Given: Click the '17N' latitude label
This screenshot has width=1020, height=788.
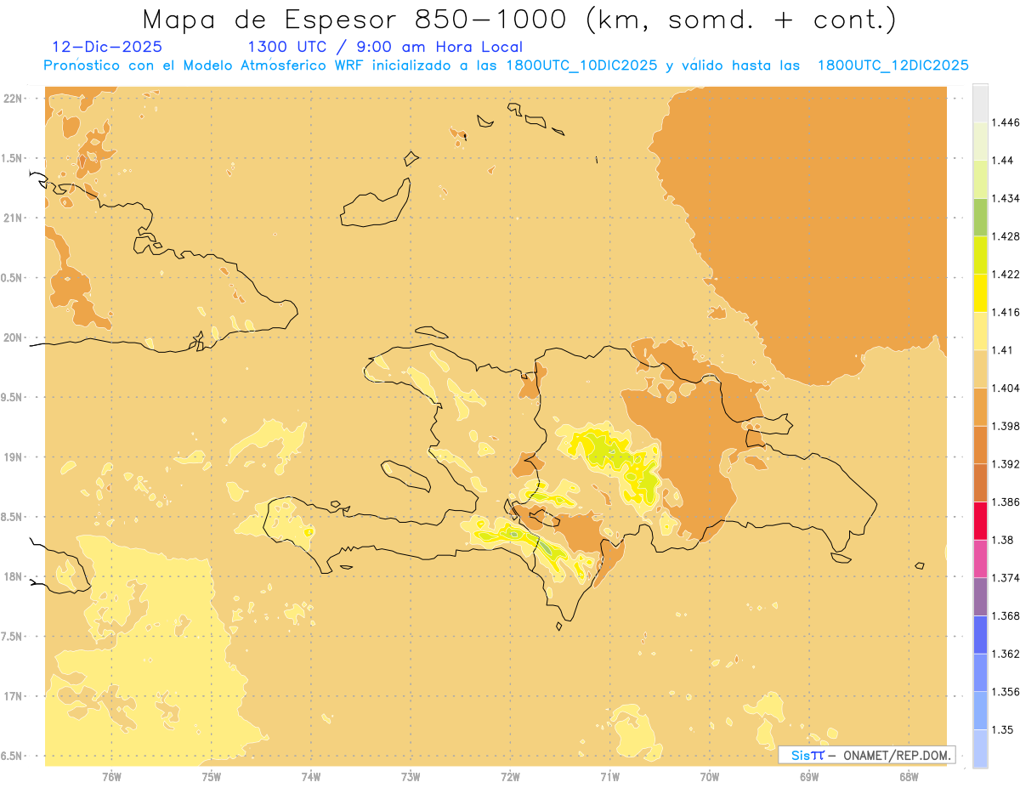Looking at the screenshot, I should pyautogui.click(x=13, y=696).
